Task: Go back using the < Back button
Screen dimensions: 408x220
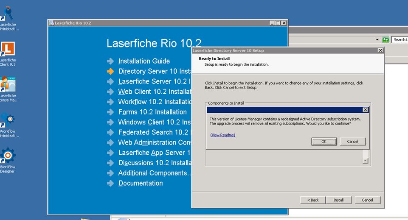Action: [312, 200]
